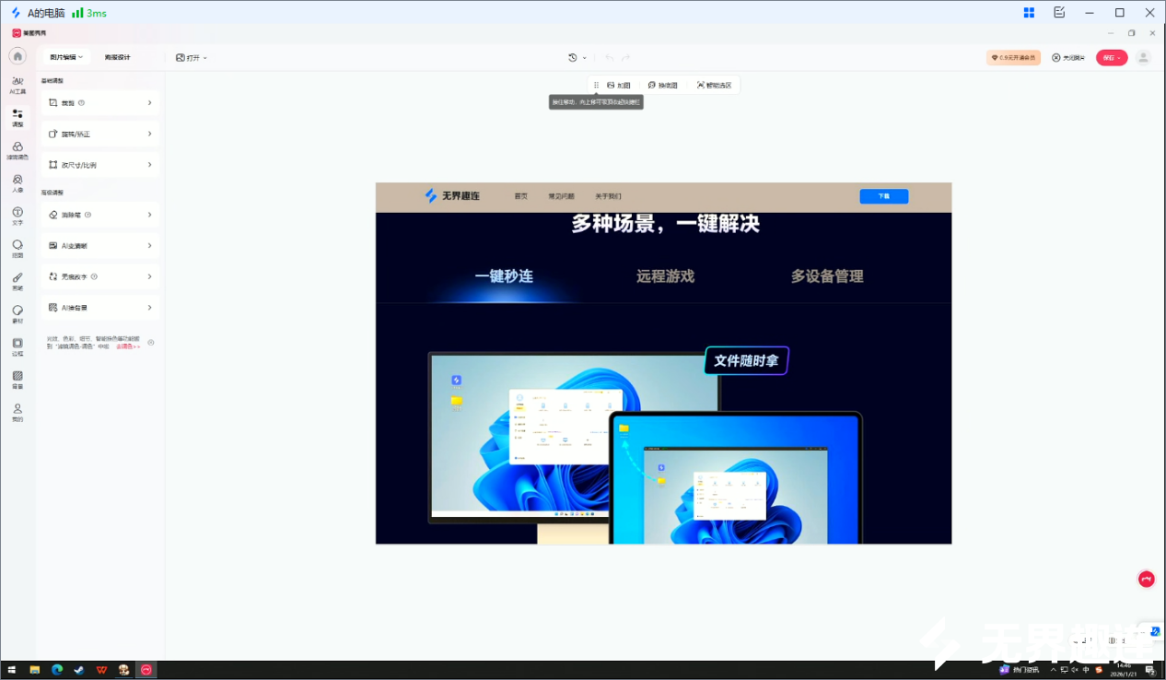This screenshot has width=1166, height=680.
Task: Open the 保存 save dropdown
Action: click(x=1112, y=56)
